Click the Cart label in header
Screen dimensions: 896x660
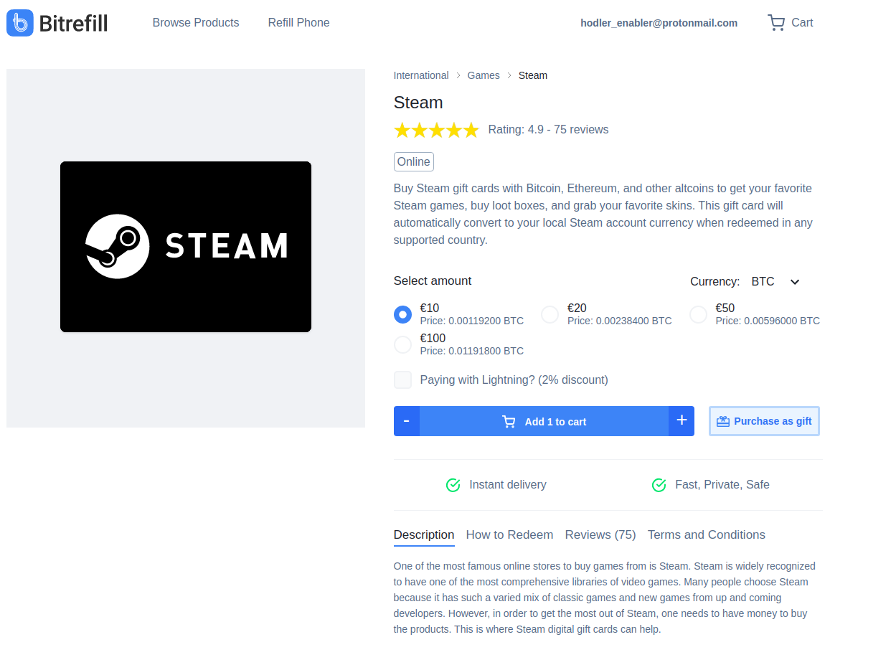coord(802,23)
